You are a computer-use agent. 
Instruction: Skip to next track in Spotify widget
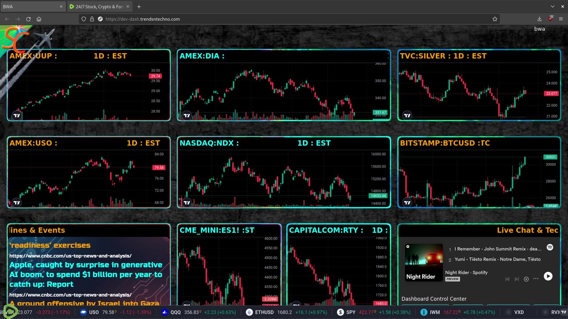[517, 279]
